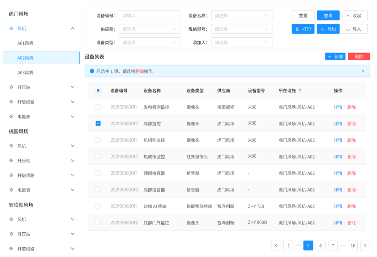Open 详情 link for 边缘 AI 终端 row
Image resolution: width=377 pixels, height=257 pixels.
338,206
